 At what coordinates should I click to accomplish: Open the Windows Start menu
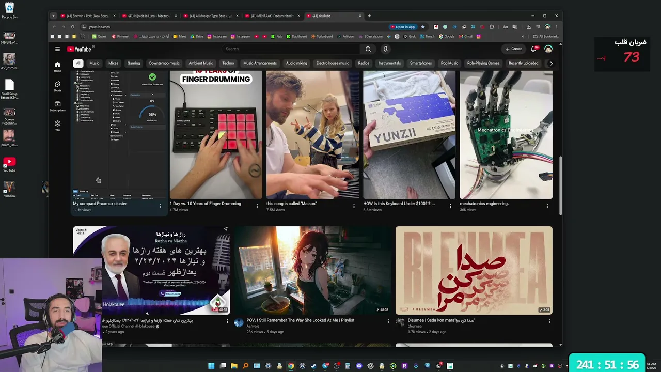click(211, 366)
